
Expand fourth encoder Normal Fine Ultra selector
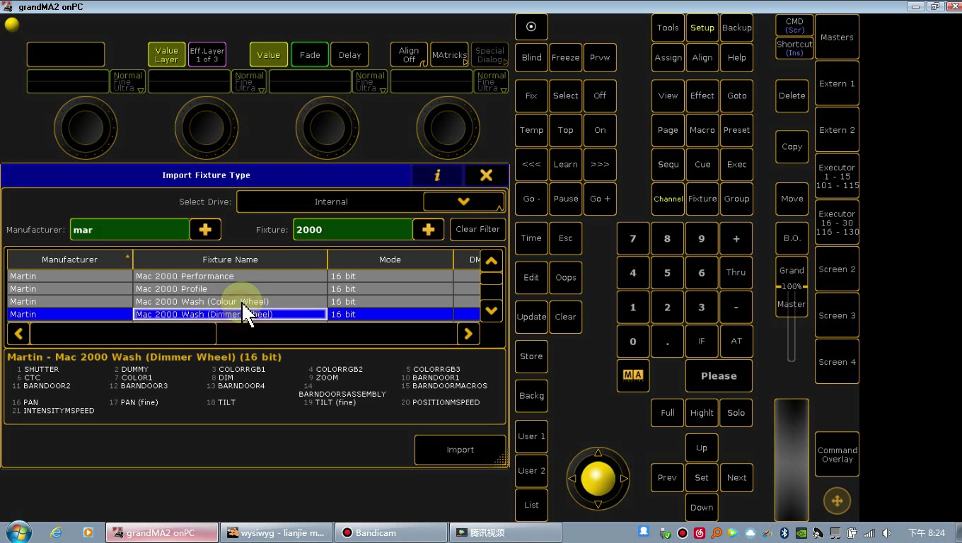tap(491, 81)
